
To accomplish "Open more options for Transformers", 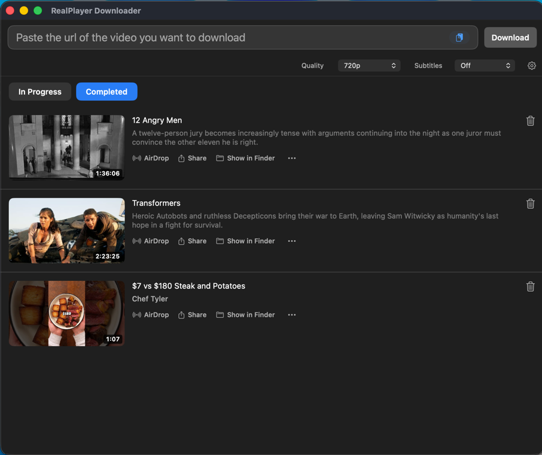I will point(292,241).
